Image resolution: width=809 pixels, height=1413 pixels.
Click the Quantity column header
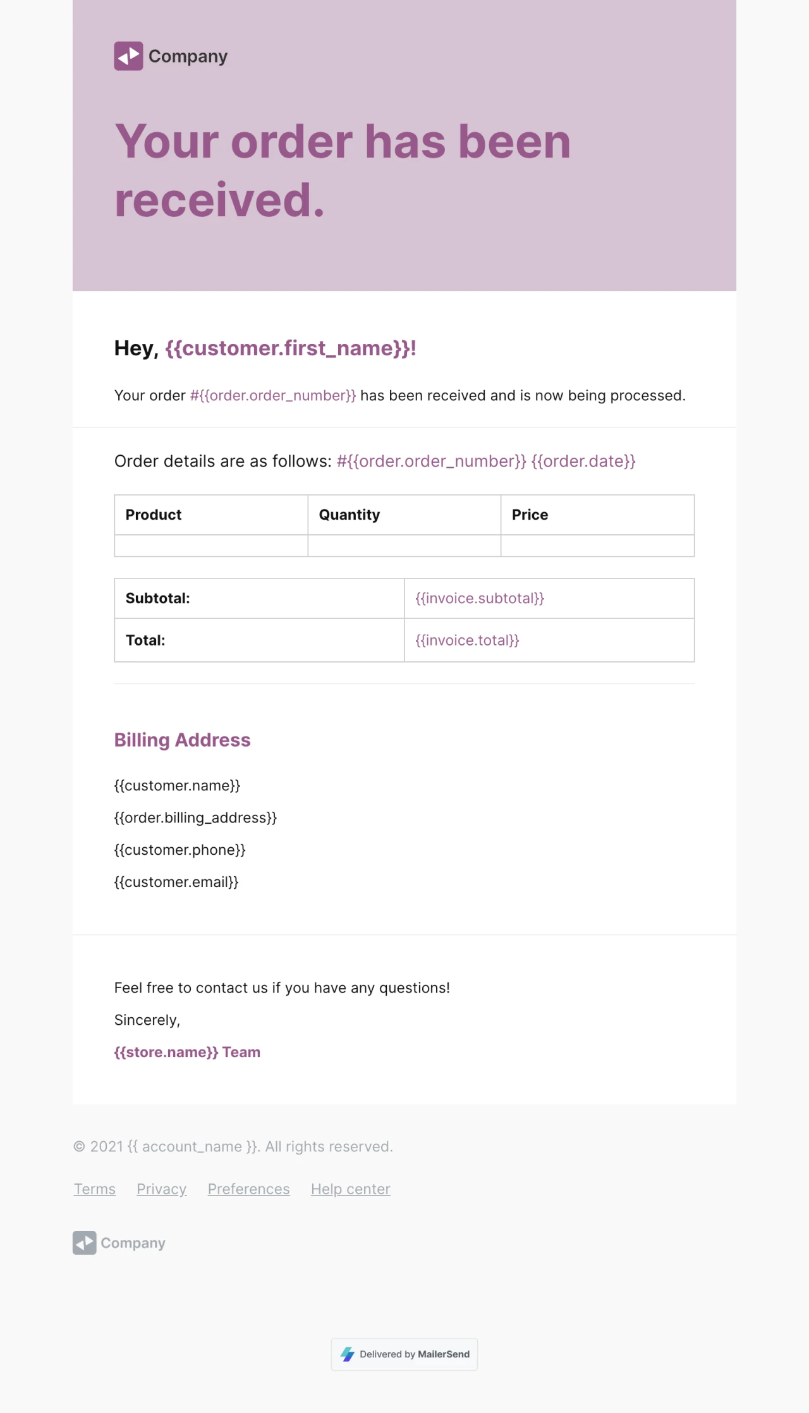(x=350, y=515)
